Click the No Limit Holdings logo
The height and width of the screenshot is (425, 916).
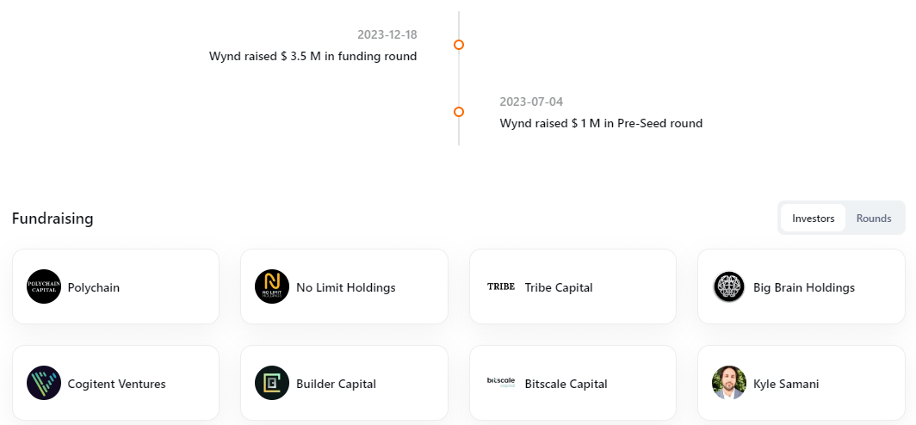point(272,287)
